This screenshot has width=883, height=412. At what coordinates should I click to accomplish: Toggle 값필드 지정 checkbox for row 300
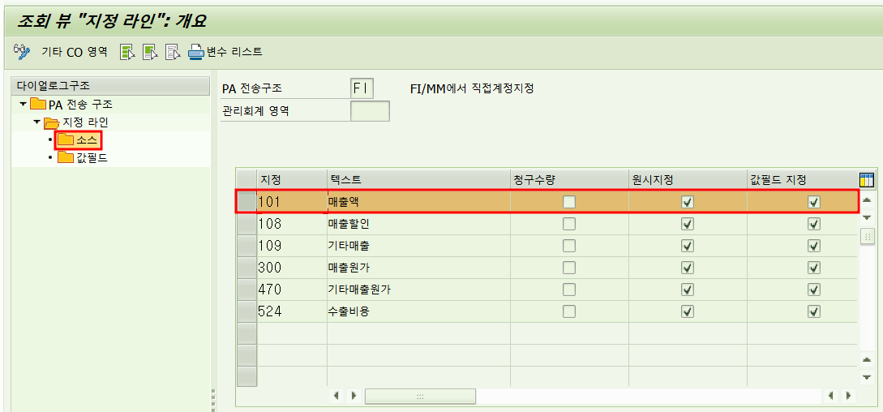coord(814,267)
